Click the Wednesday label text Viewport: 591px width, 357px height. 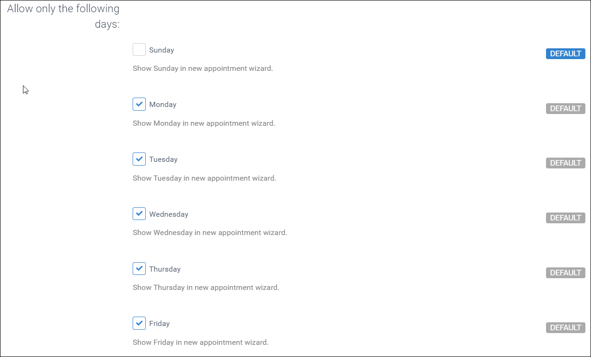(169, 214)
